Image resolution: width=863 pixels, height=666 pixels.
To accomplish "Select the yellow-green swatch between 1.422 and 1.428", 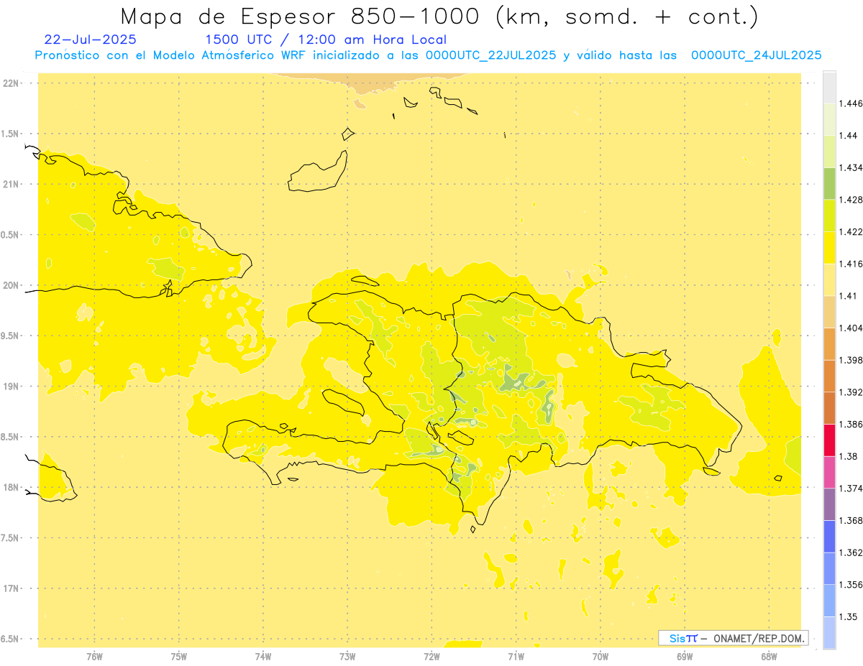I will (x=829, y=216).
